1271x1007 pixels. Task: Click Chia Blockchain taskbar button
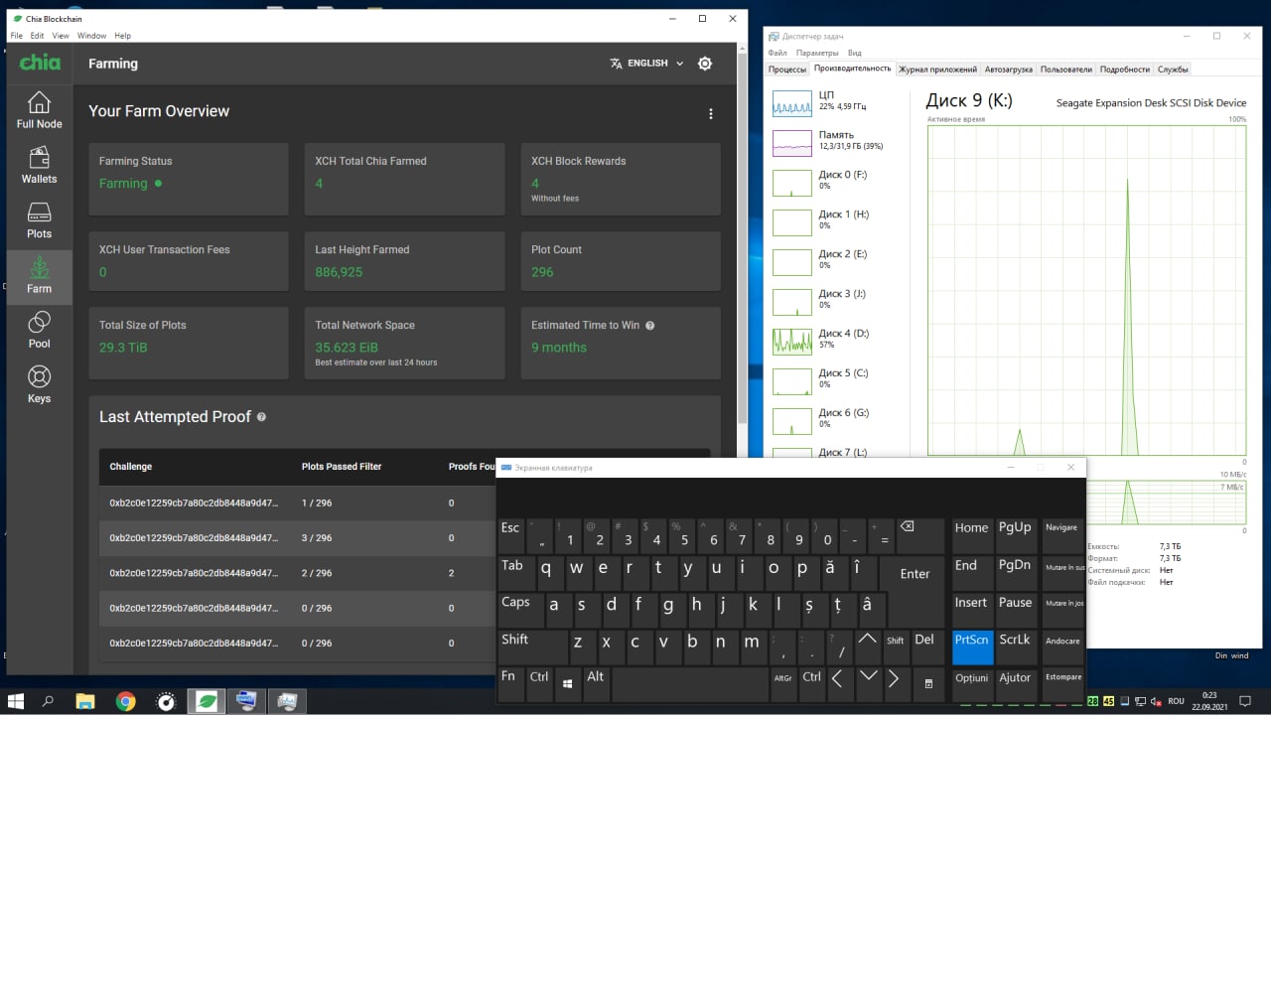[207, 701]
